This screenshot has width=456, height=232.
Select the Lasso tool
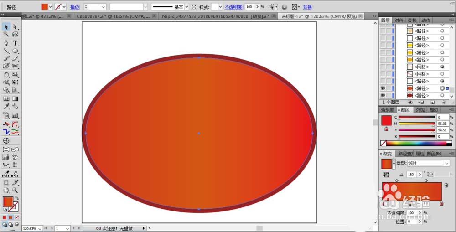click(16, 34)
